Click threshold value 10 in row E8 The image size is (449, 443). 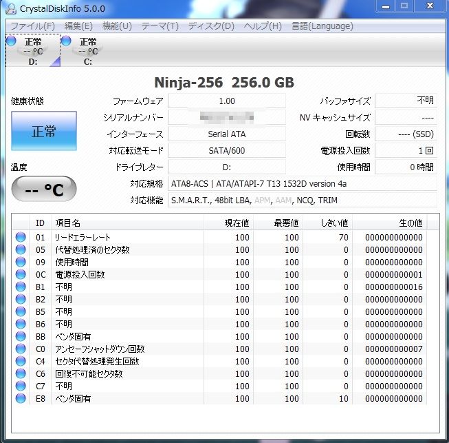point(343,398)
